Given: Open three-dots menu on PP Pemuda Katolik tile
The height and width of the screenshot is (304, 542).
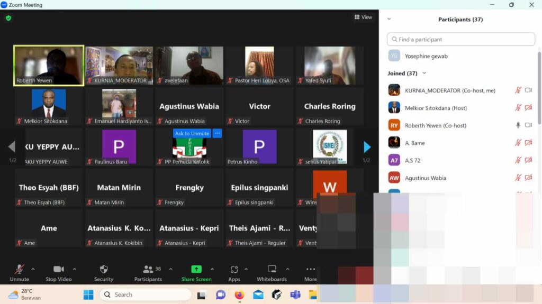Looking at the screenshot, I should click(x=217, y=134).
